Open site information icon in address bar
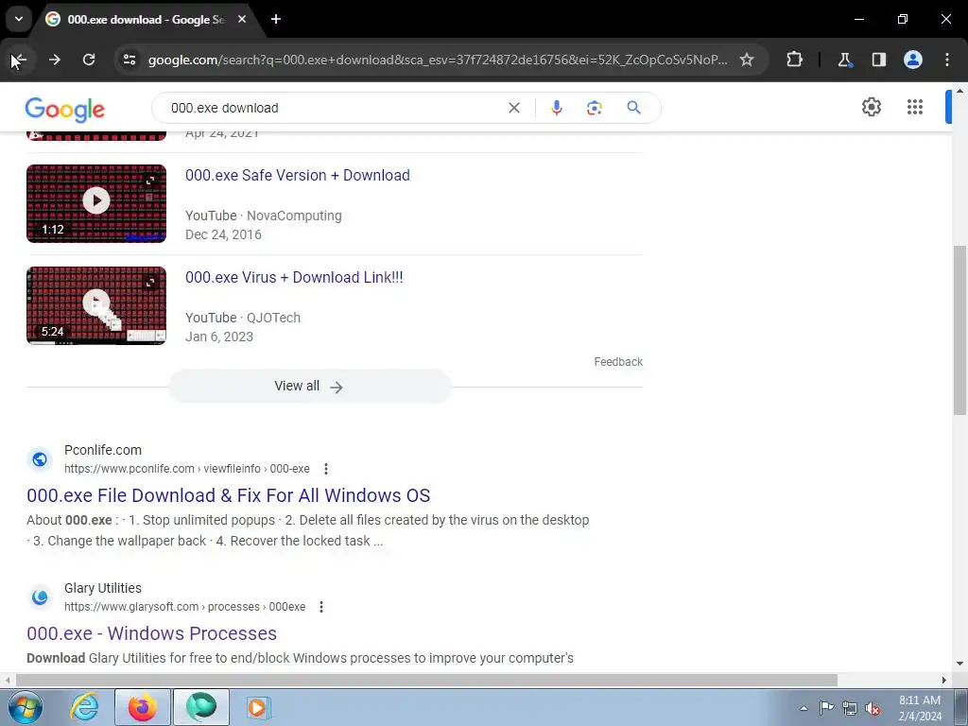Image resolution: width=968 pixels, height=726 pixels. pos(130,60)
